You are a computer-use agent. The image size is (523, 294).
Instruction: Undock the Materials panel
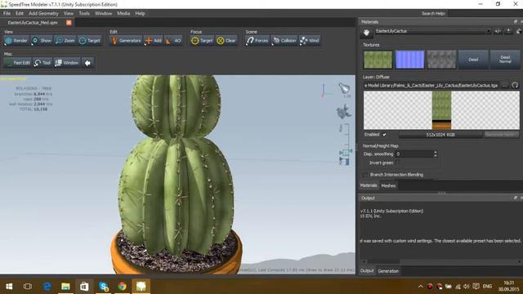click(516, 22)
